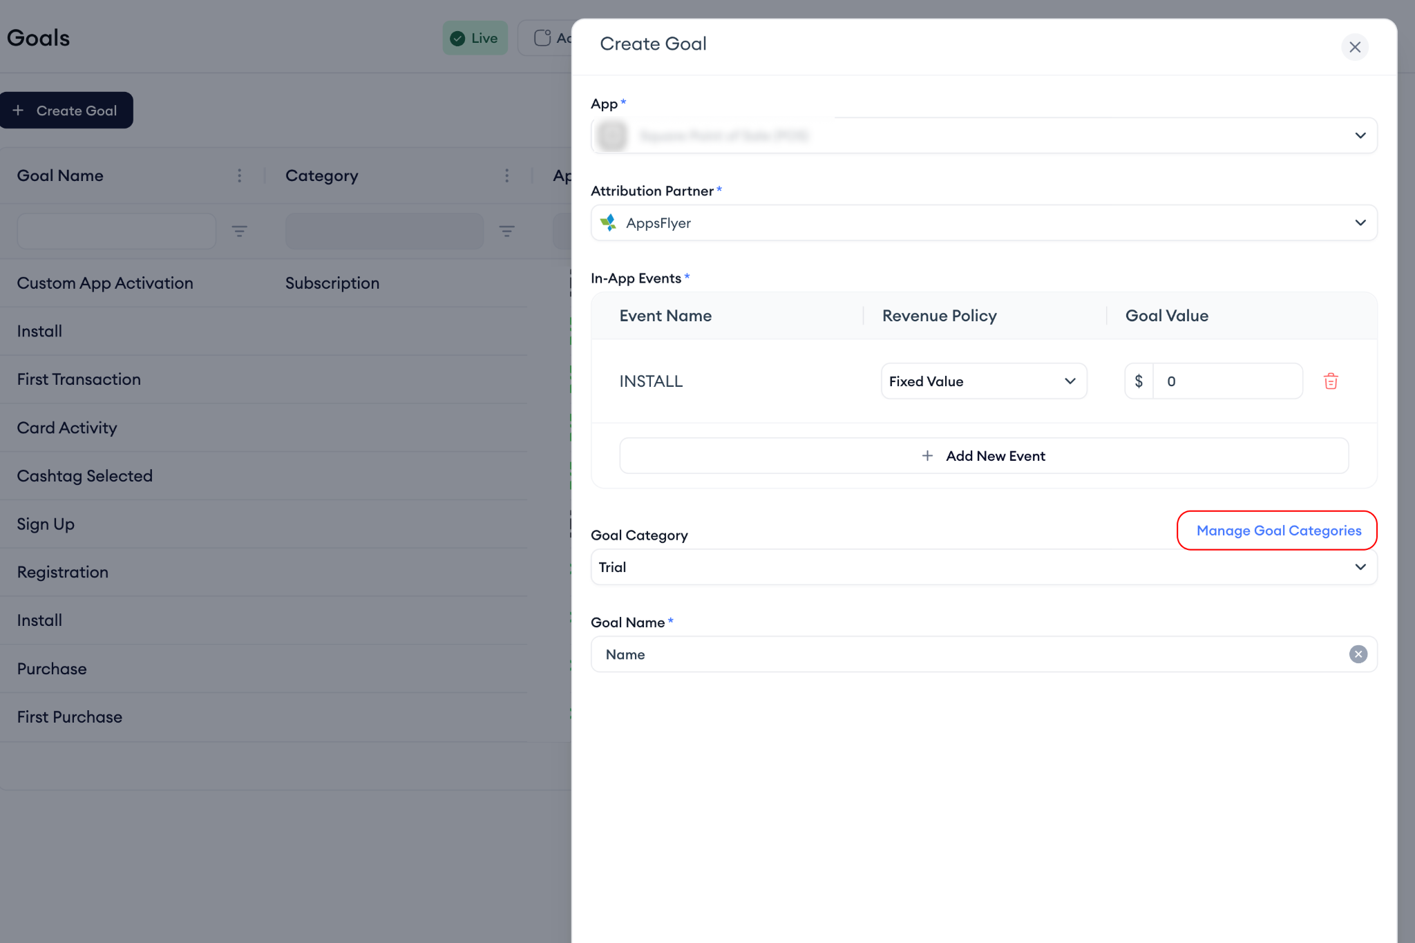
Task: Click filter icon next to Category filter
Action: 506,231
